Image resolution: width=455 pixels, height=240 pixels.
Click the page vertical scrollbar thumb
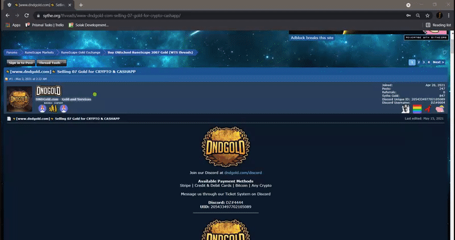(x=452, y=47)
